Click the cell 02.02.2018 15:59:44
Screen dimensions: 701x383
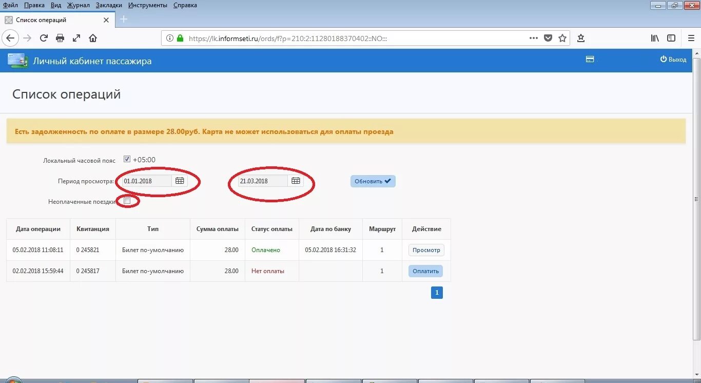tap(38, 271)
